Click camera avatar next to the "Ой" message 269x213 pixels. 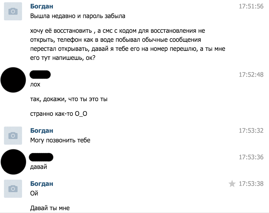click(13, 188)
